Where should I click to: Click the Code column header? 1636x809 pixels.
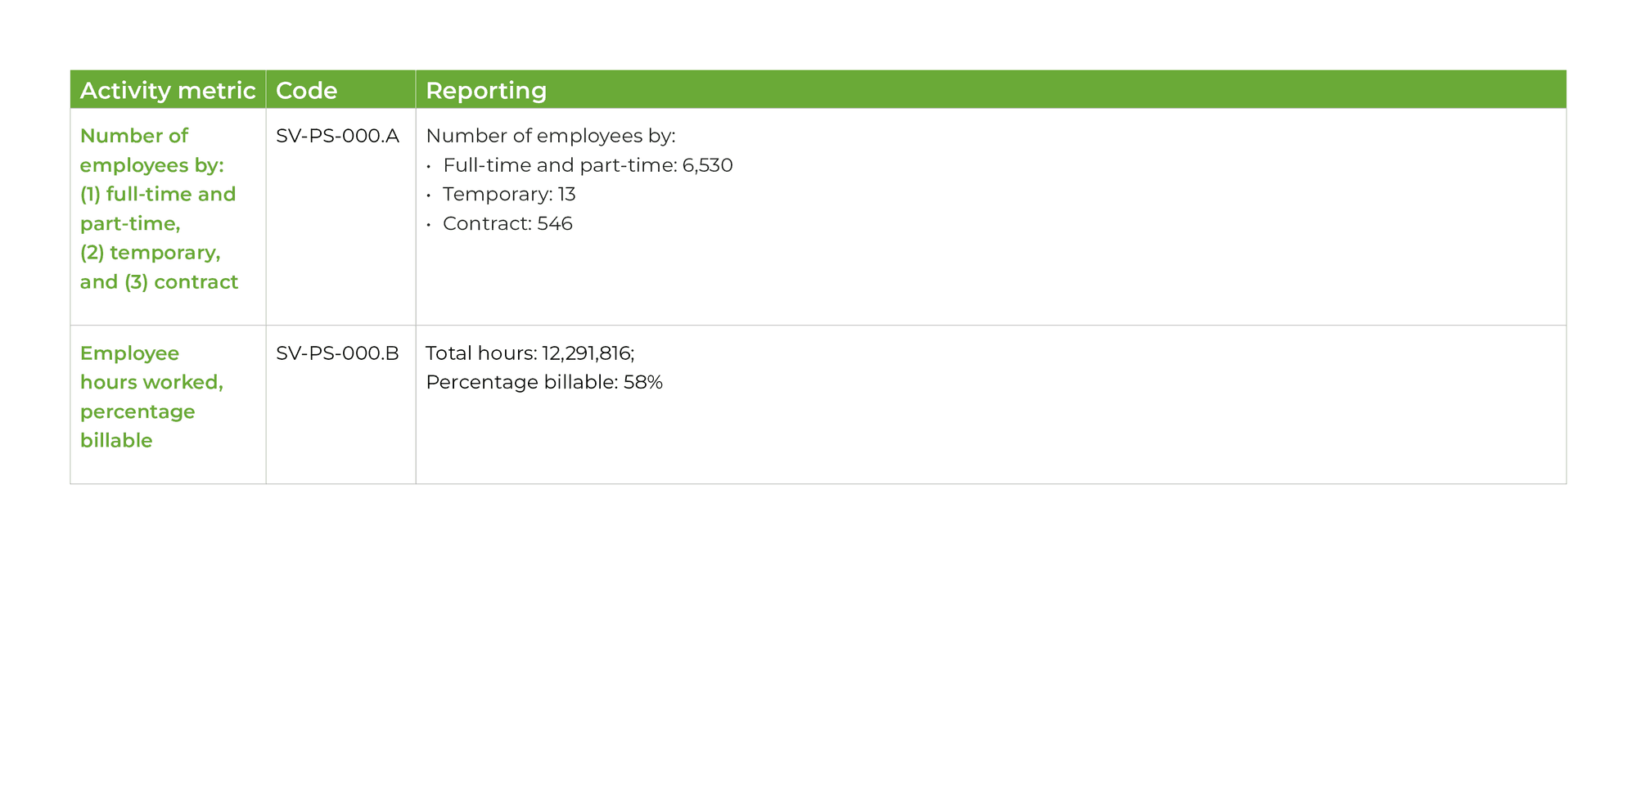coord(340,90)
